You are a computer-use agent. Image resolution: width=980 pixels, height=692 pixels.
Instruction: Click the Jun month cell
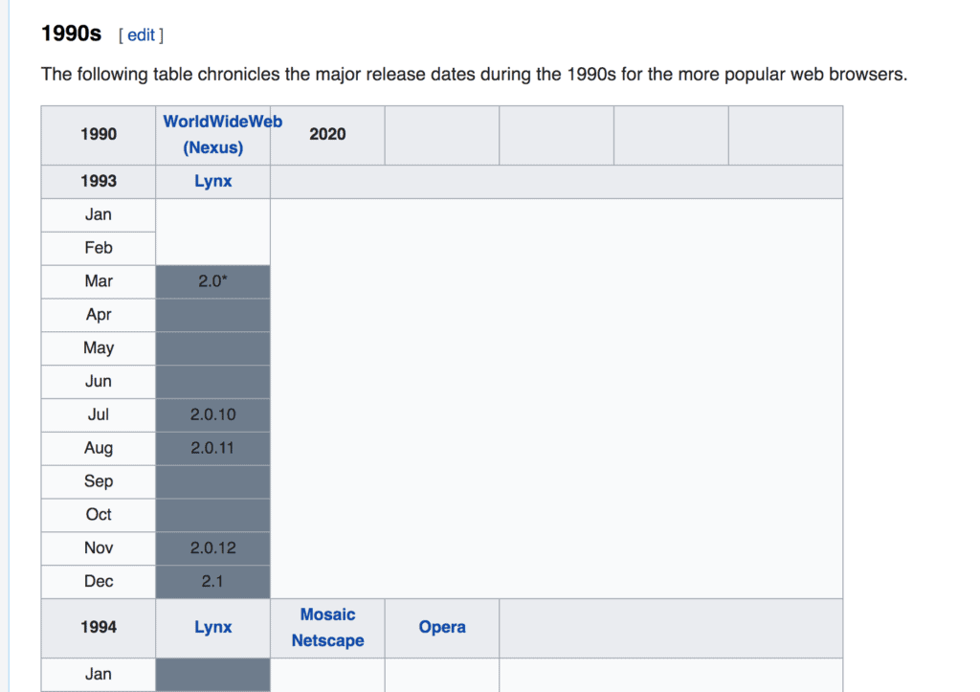point(99,381)
